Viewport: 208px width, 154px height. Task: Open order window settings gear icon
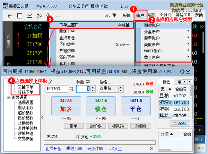click(x=182, y=72)
